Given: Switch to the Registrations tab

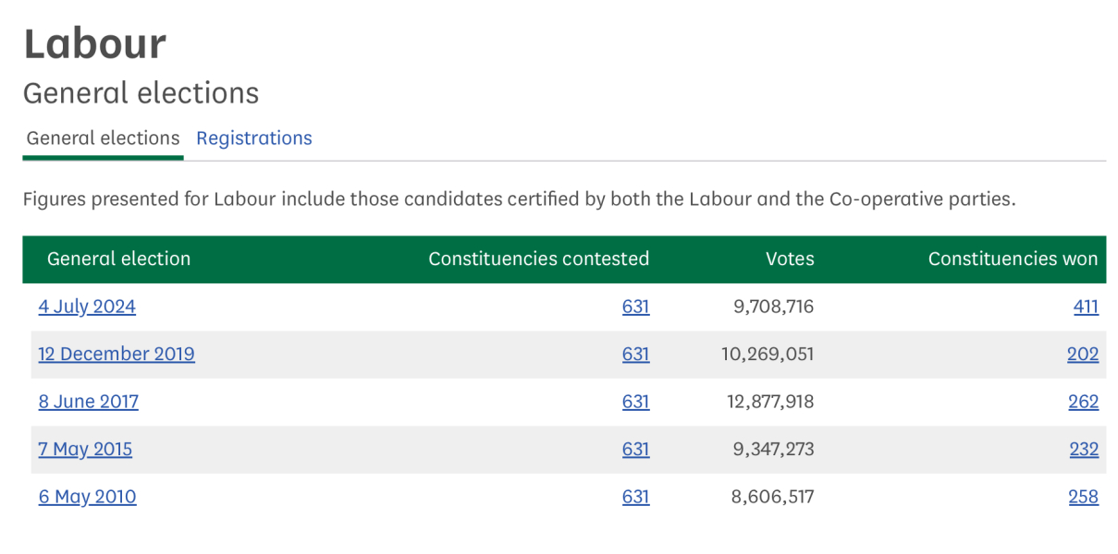Looking at the screenshot, I should click(x=254, y=138).
